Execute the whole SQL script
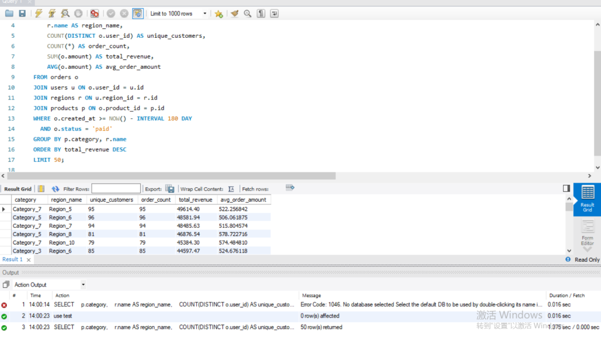The width and height of the screenshot is (601, 344). [x=39, y=14]
